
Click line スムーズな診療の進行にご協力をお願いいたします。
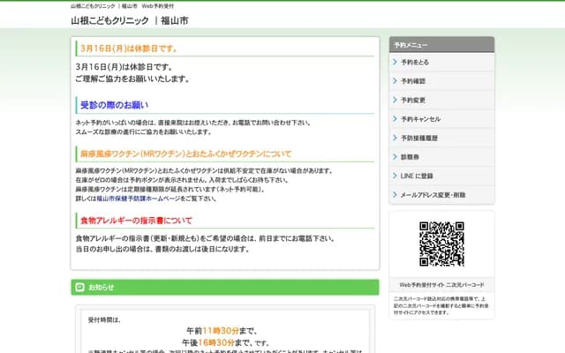tap(143, 132)
